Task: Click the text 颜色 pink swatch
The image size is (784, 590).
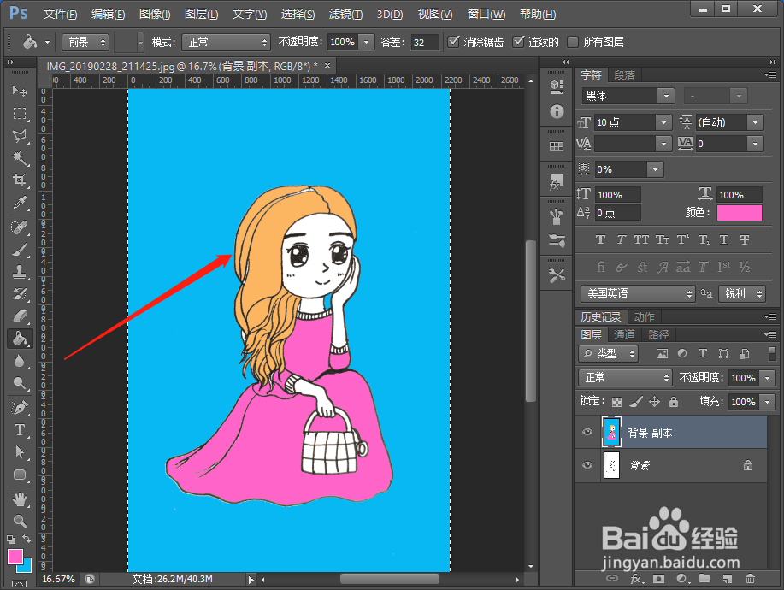Action: 740,213
